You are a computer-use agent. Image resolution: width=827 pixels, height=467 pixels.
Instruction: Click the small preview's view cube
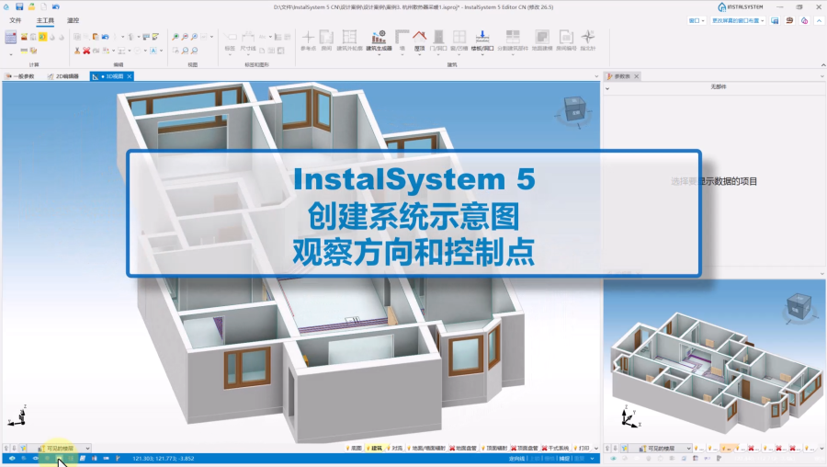pos(799,308)
